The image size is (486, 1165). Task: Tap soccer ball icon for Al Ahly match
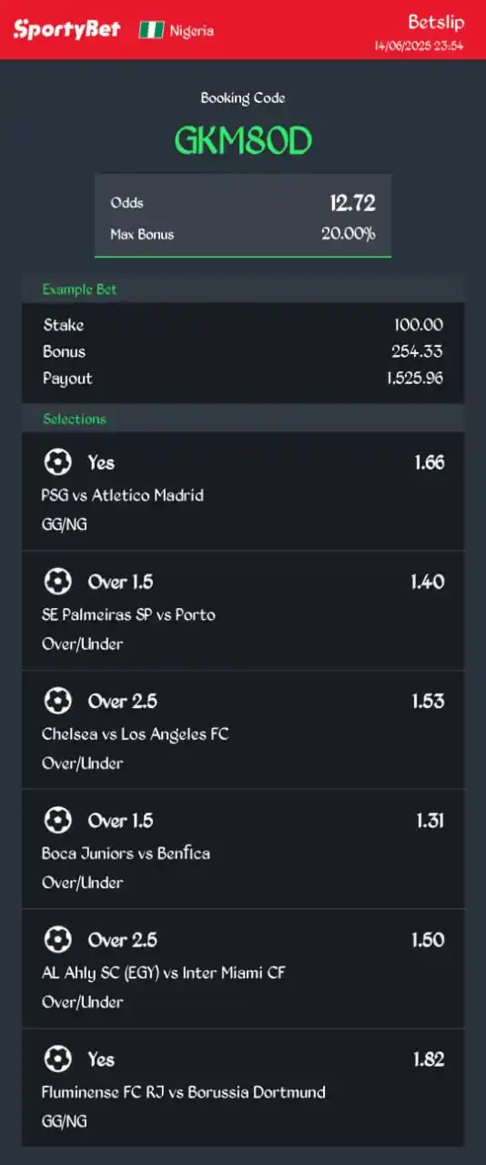pyautogui.click(x=57, y=939)
